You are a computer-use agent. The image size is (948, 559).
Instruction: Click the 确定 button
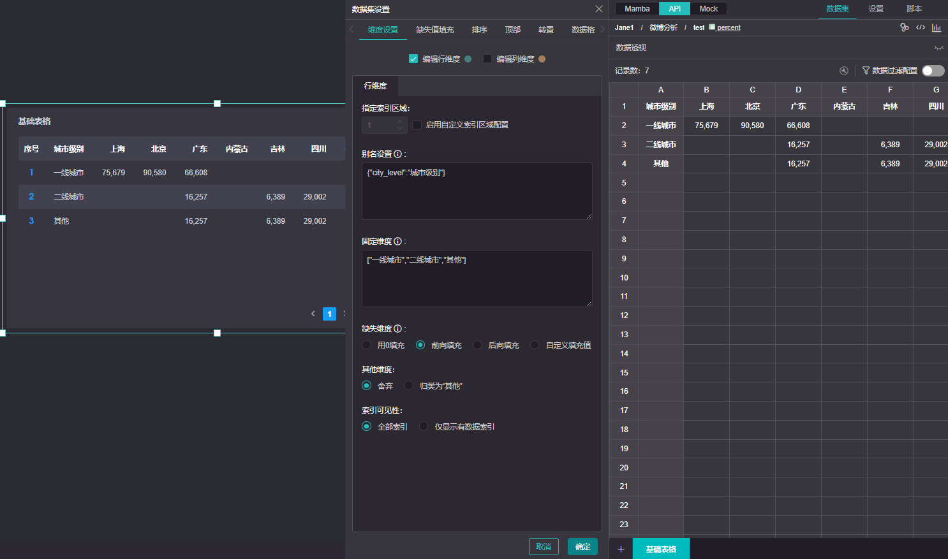(x=582, y=547)
